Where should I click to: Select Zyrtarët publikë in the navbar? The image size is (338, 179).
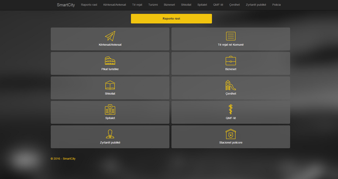point(256,5)
